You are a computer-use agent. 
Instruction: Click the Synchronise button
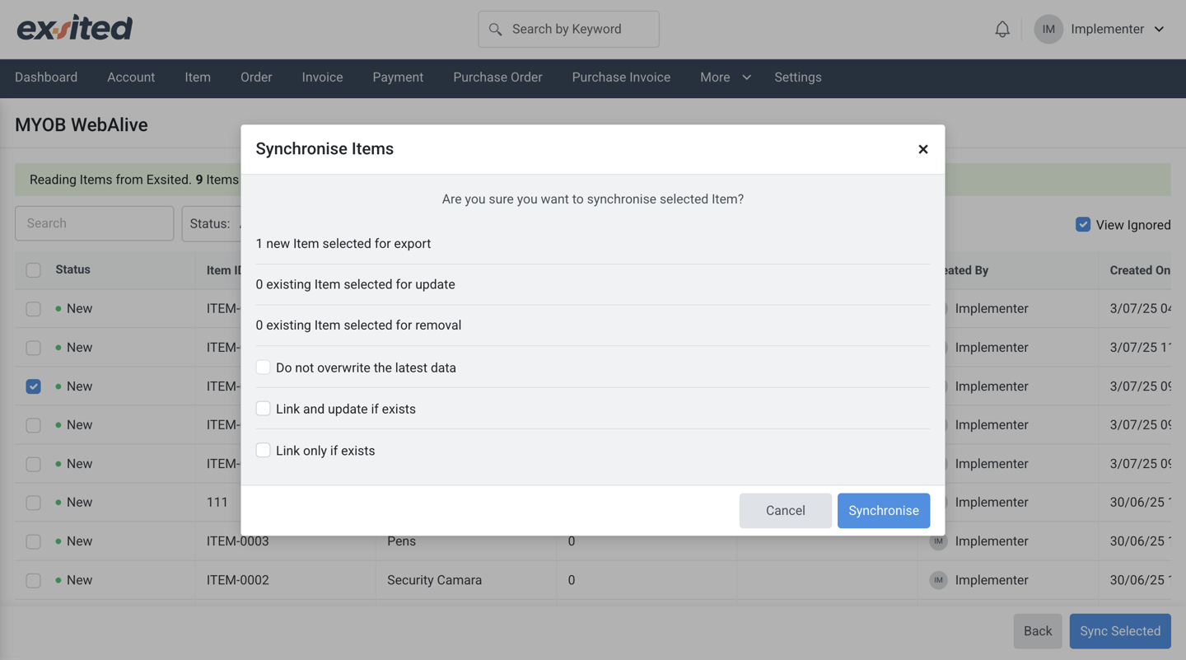[884, 511]
